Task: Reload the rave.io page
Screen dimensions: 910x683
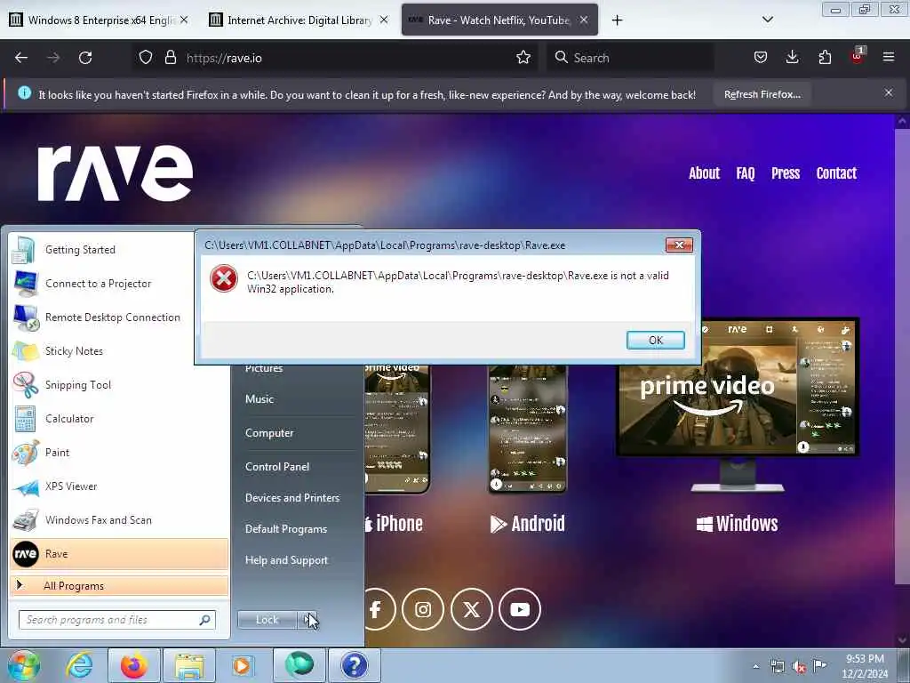Action: pos(85,58)
